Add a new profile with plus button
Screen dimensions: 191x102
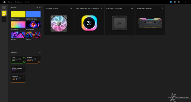[x=4, y=20]
